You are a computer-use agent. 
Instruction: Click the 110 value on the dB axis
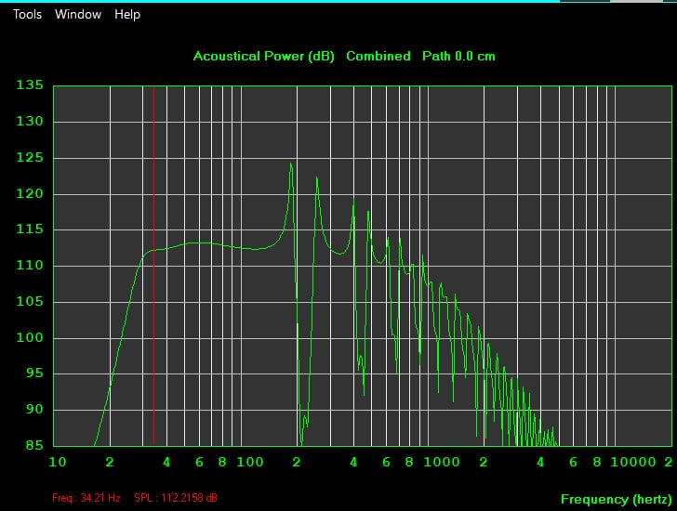(30, 265)
